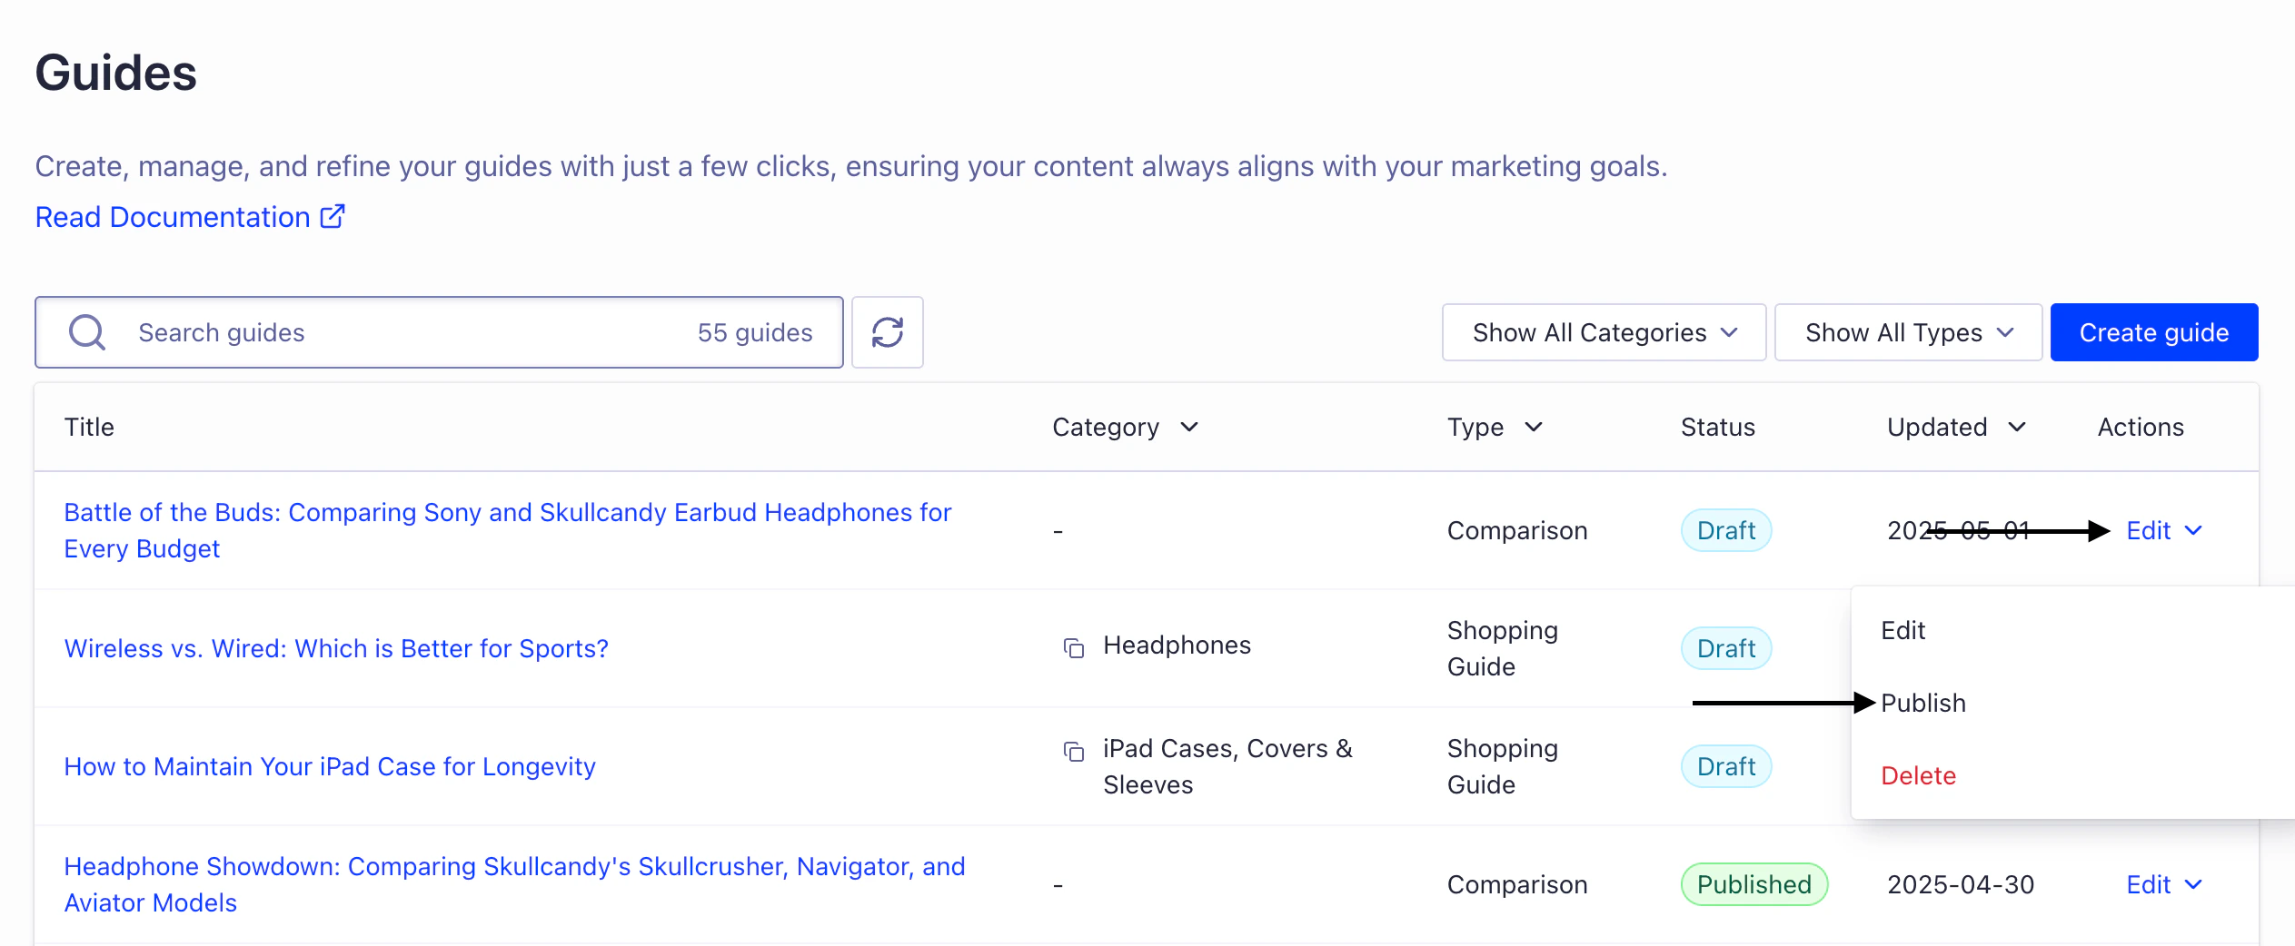Click the category icon next to iPad Cases
Viewport: 2295px width, 946px height.
tap(1074, 751)
